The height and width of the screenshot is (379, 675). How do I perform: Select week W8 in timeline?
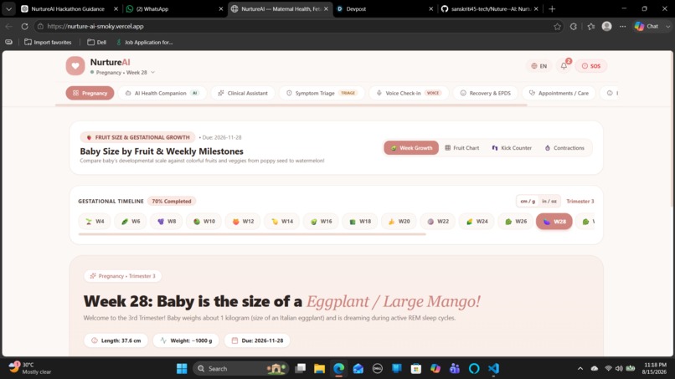167,222
